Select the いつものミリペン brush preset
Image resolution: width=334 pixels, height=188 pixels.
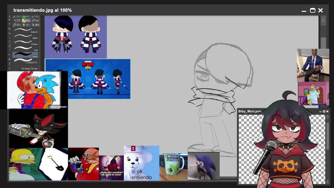(x=25, y=61)
